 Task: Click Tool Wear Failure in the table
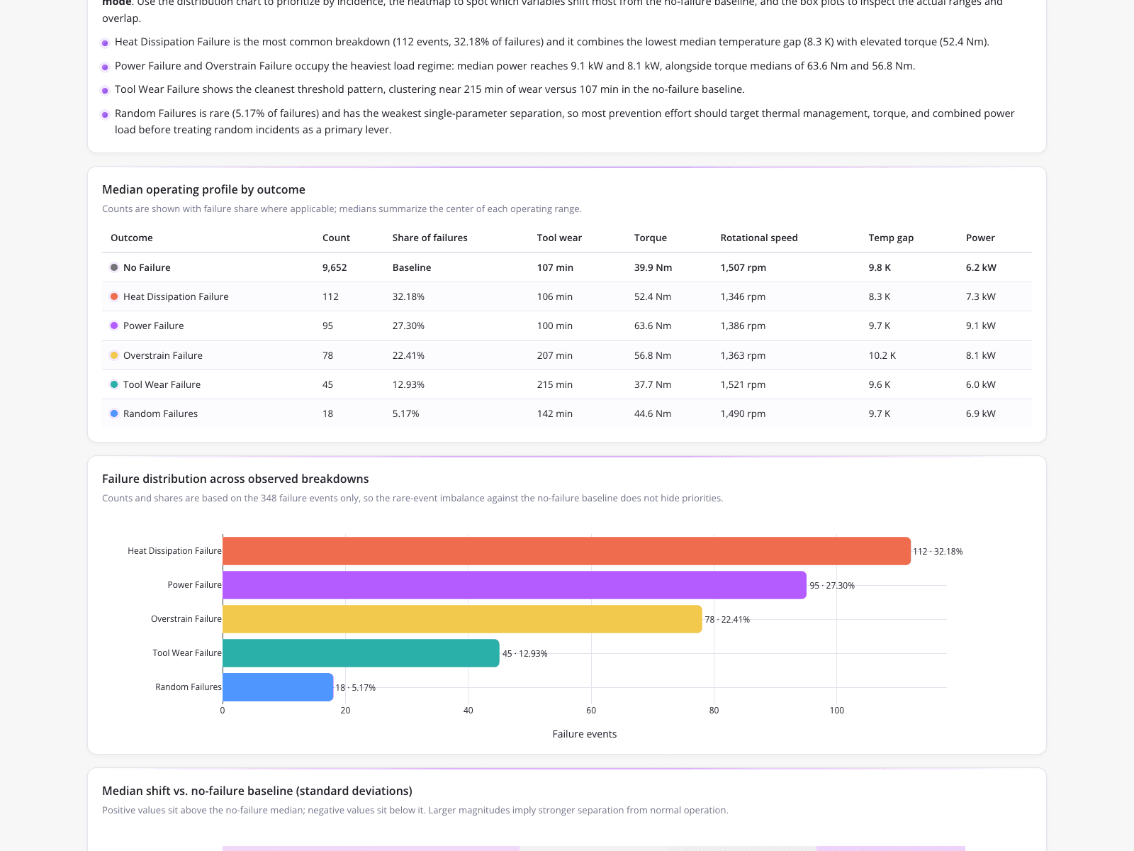[162, 384]
